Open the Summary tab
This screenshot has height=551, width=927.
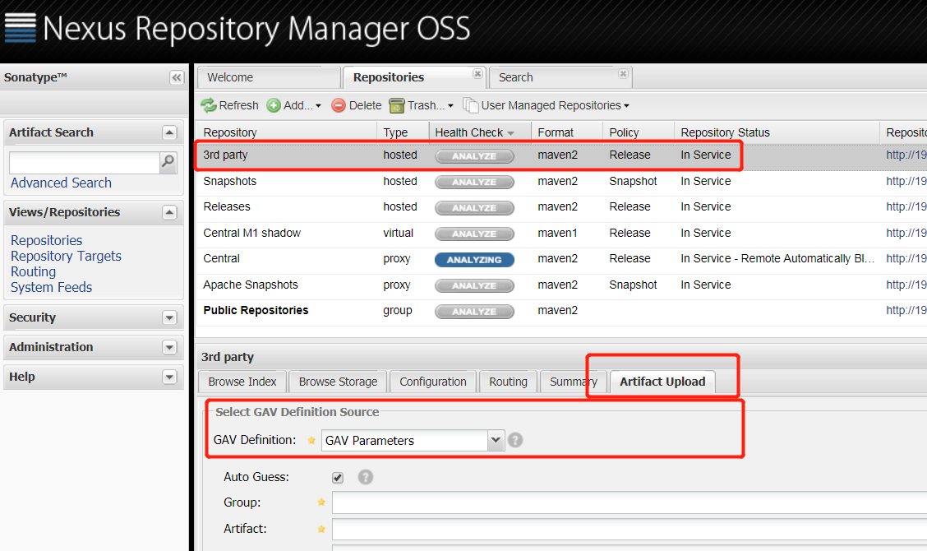pyautogui.click(x=574, y=382)
